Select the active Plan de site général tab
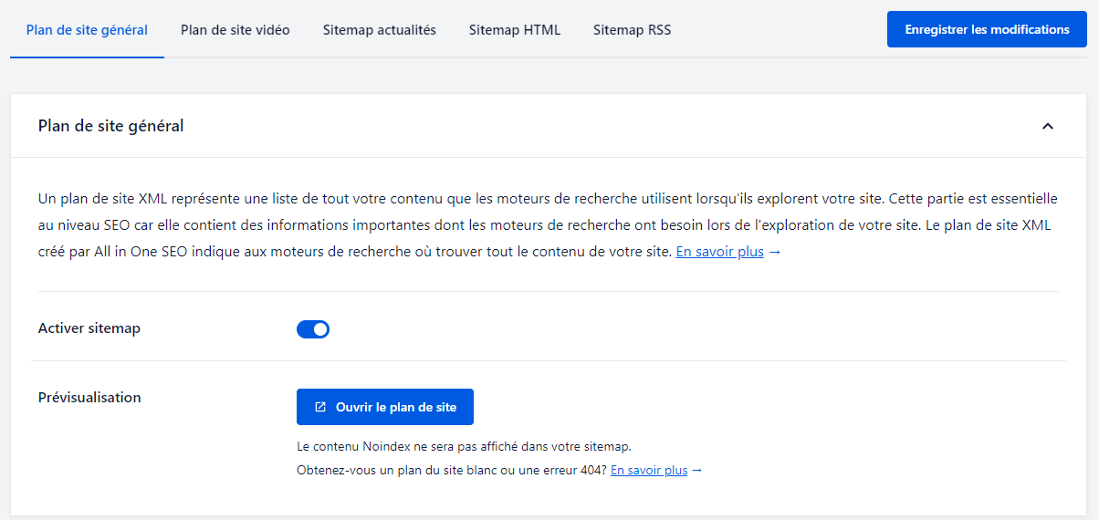The image size is (1099, 520). (87, 30)
